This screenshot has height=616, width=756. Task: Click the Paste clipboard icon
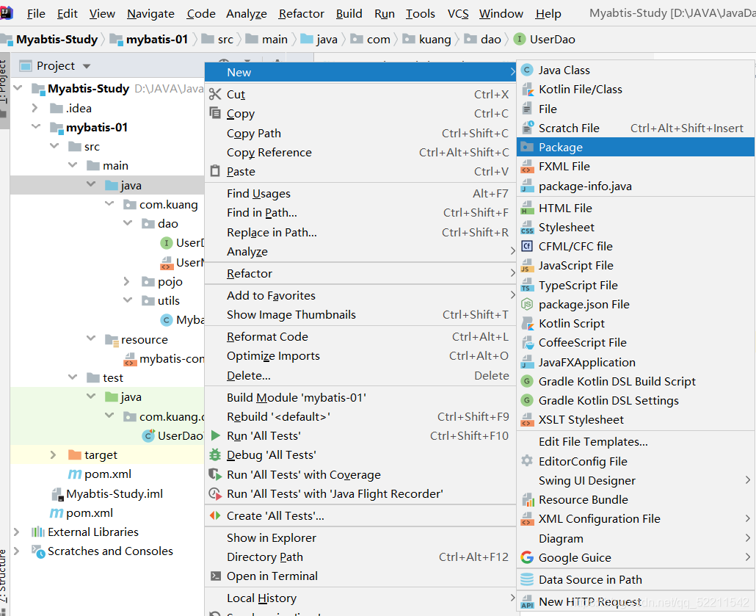tap(215, 171)
